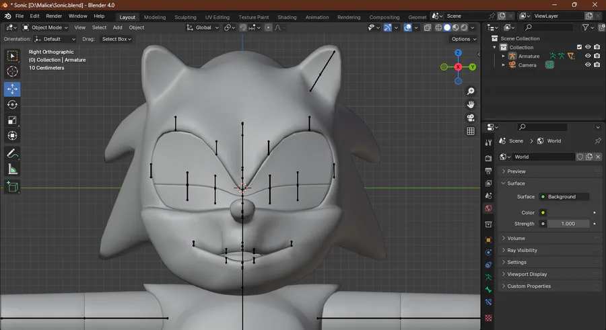606x330 pixels.
Task: Pick the Scale tool
Action: click(x=12, y=120)
